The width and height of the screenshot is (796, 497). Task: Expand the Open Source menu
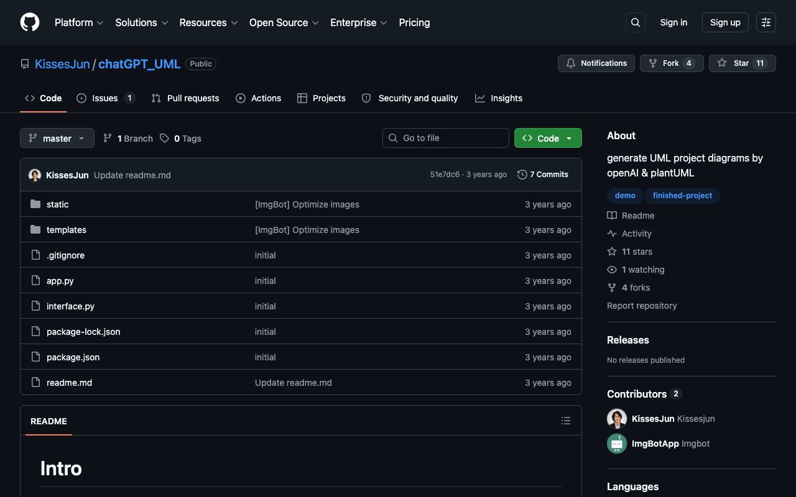point(284,22)
